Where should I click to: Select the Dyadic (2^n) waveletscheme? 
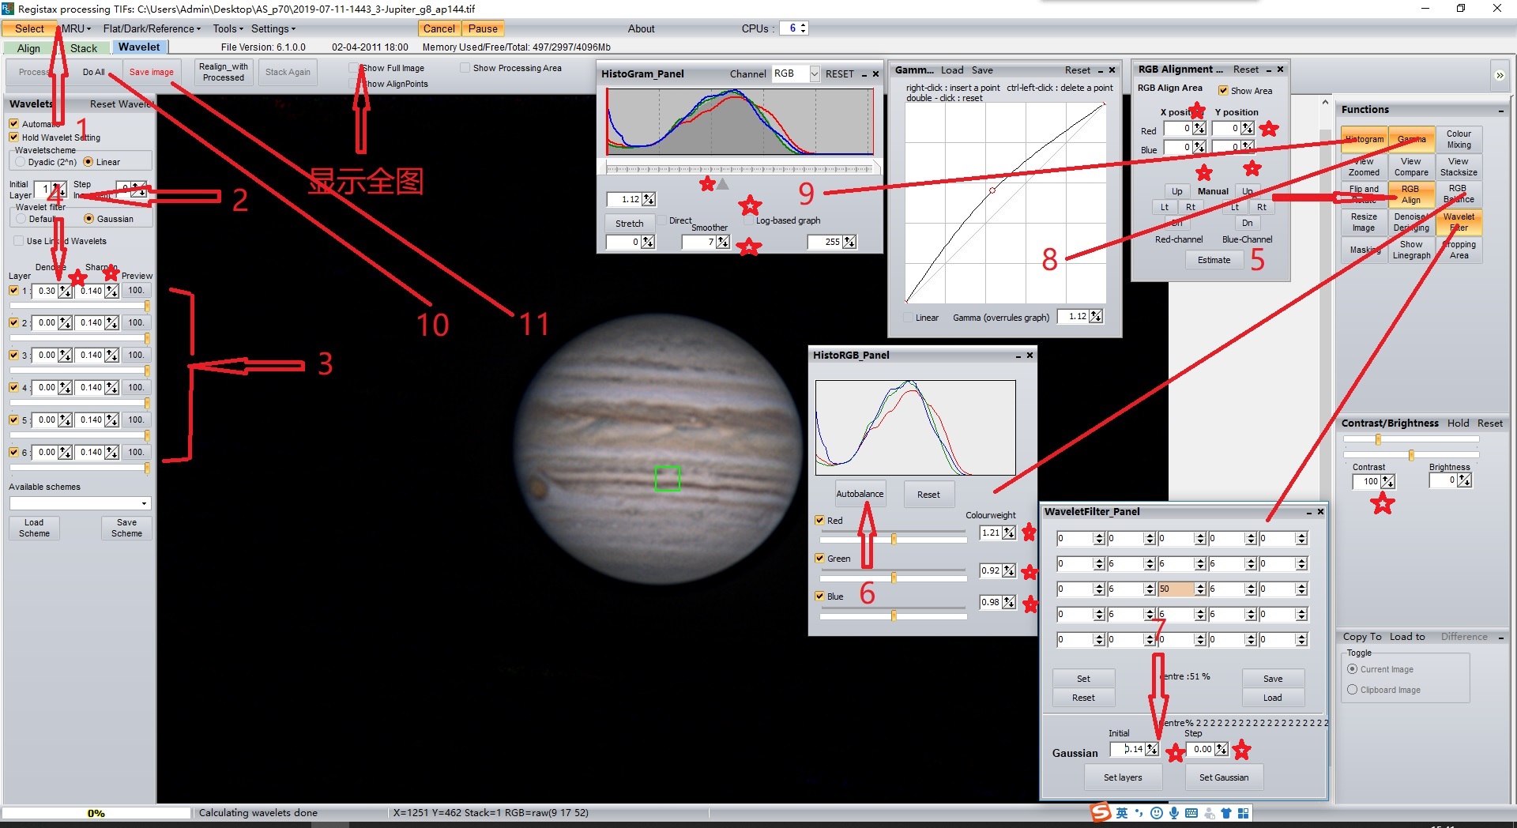[20, 162]
